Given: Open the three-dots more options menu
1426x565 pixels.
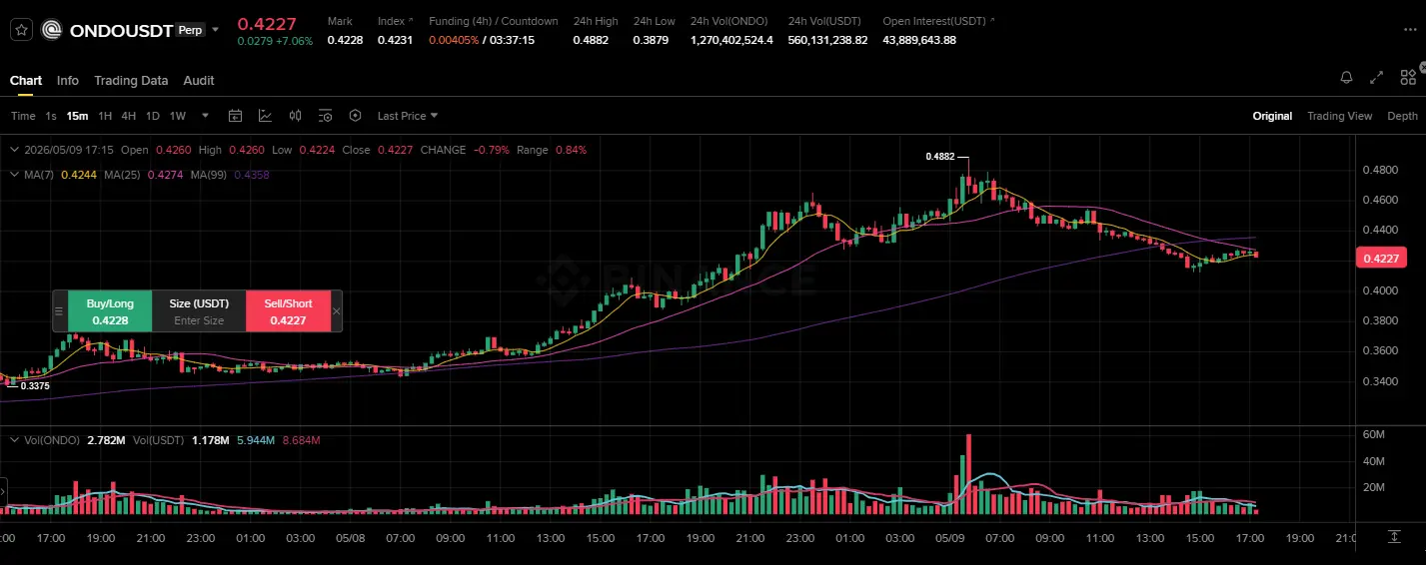Looking at the screenshot, I should point(1409,30).
